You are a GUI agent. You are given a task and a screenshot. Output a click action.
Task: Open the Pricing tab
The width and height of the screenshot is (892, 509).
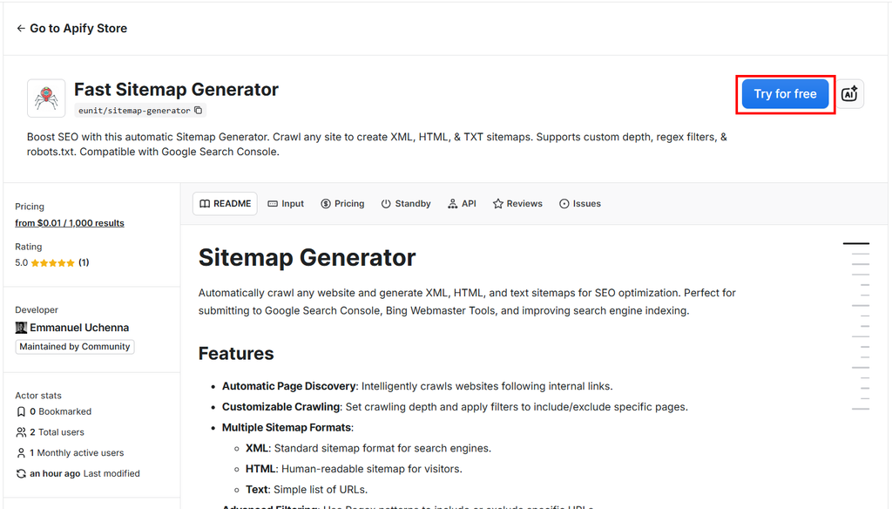pos(342,204)
